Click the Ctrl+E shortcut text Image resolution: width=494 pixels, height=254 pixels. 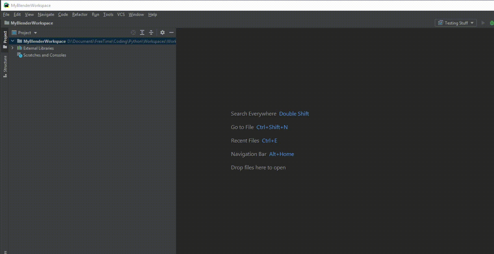tap(269, 141)
